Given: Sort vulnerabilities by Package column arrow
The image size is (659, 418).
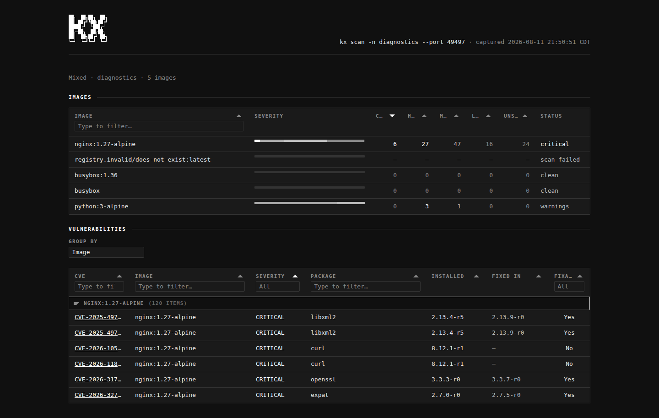Looking at the screenshot, I should click(x=416, y=276).
